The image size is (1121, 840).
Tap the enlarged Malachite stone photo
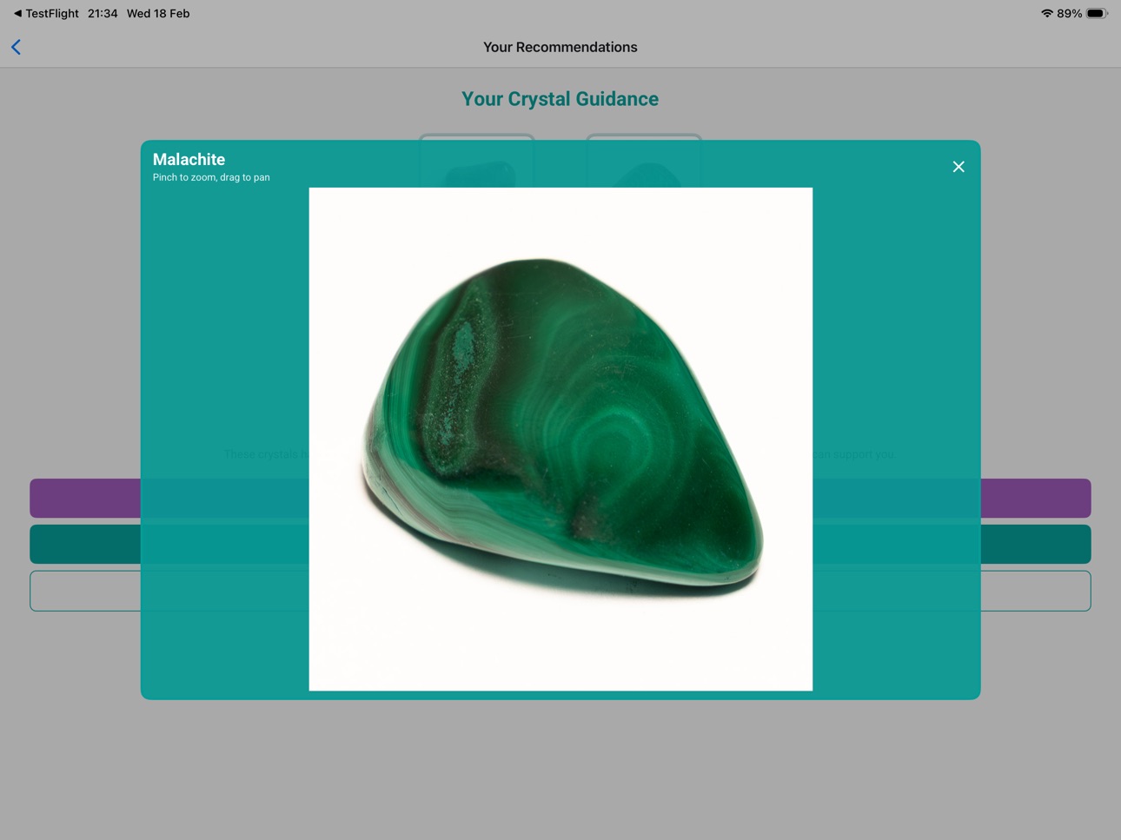[x=560, y=439]
